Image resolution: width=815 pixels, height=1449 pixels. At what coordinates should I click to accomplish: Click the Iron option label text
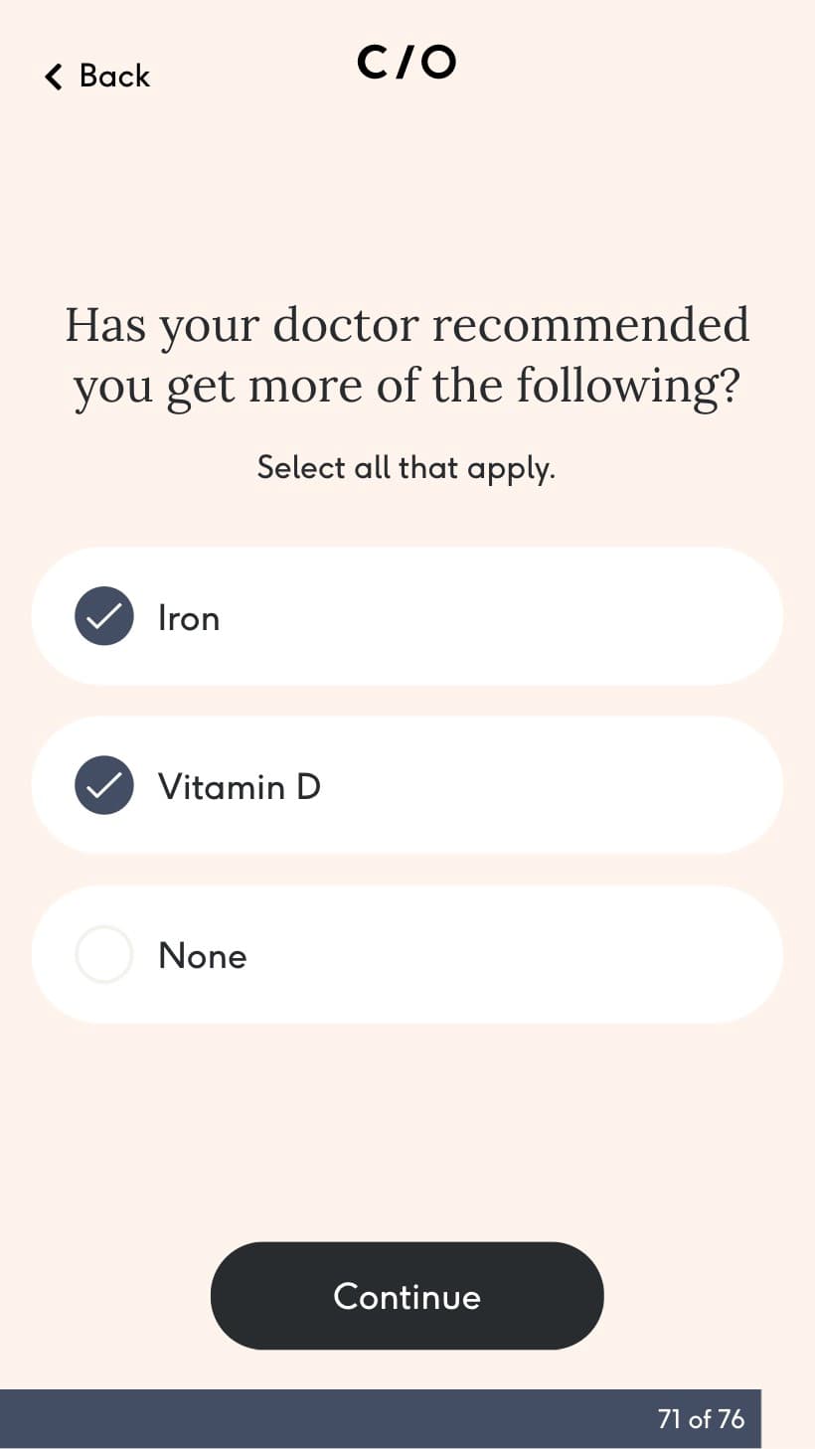tap(189, 618)
